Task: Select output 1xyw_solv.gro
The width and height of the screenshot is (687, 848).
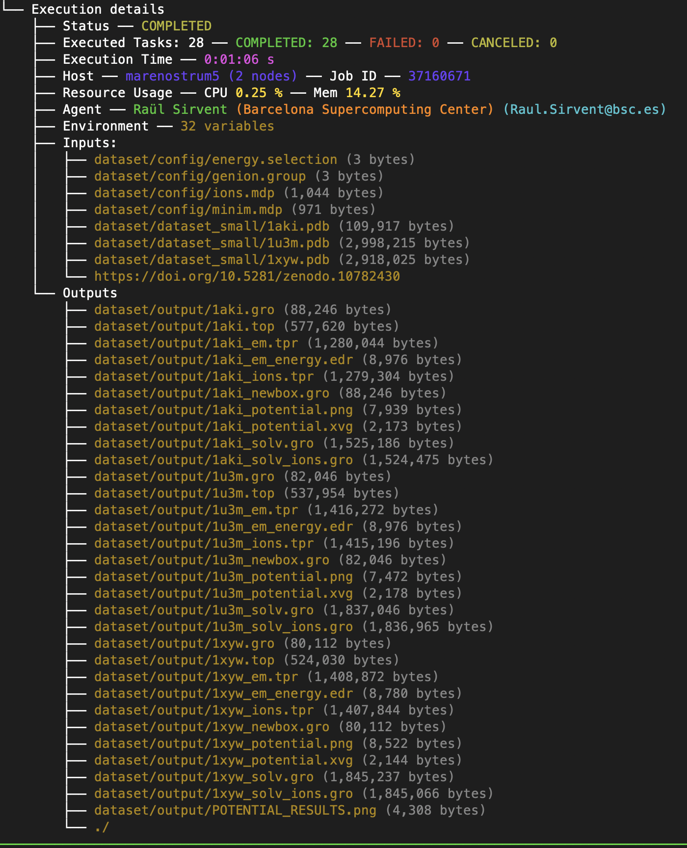Action: (x=204, y=777)
